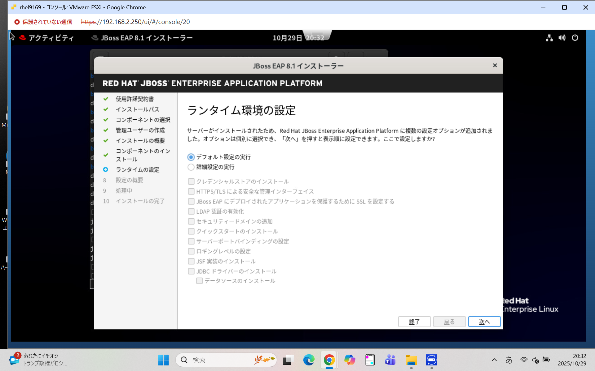The width and height of the screenshot is (595, 371).
Task: Select the 詳細設定の実行 radio option
Action: [x=191, y=167]
